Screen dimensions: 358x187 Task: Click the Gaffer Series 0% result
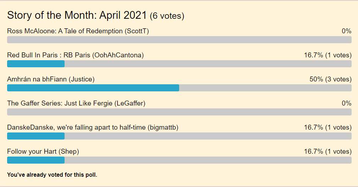pos(346,103)
